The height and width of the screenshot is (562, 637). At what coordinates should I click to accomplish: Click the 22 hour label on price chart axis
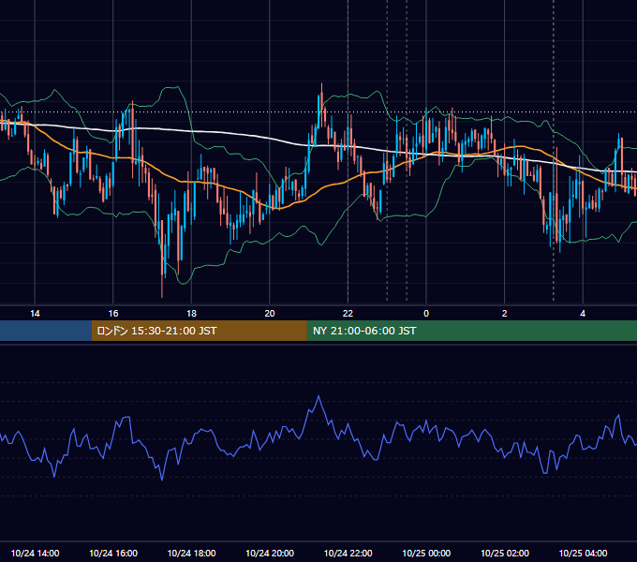tap(348, 314)
